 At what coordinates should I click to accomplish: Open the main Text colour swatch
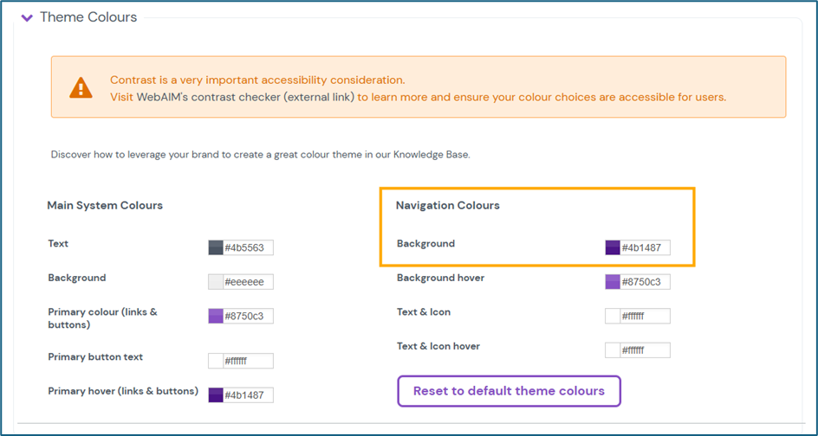pos(216,248)
